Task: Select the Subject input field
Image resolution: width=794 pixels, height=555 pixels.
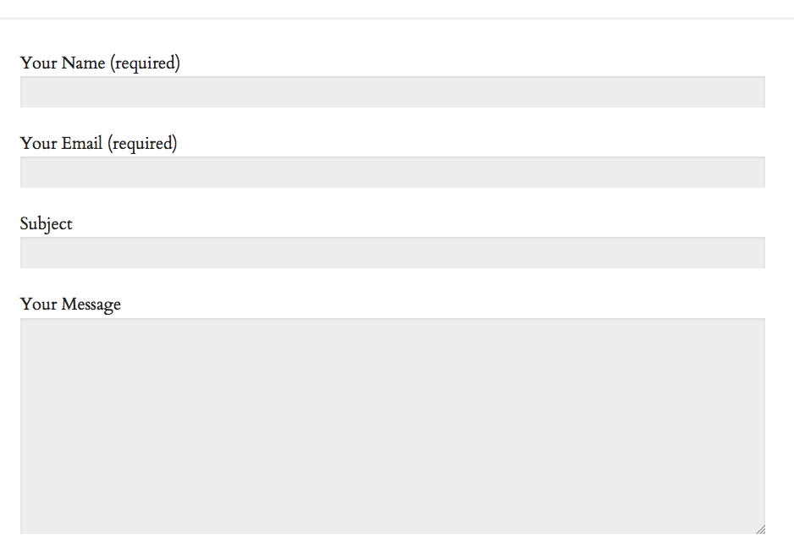Action: [x=393, y=252]
